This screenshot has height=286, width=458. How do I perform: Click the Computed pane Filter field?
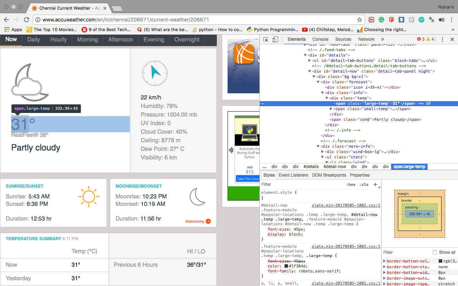coord(406,252)
